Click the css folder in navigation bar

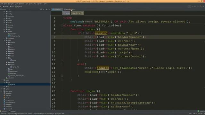[x=12, y=6]
